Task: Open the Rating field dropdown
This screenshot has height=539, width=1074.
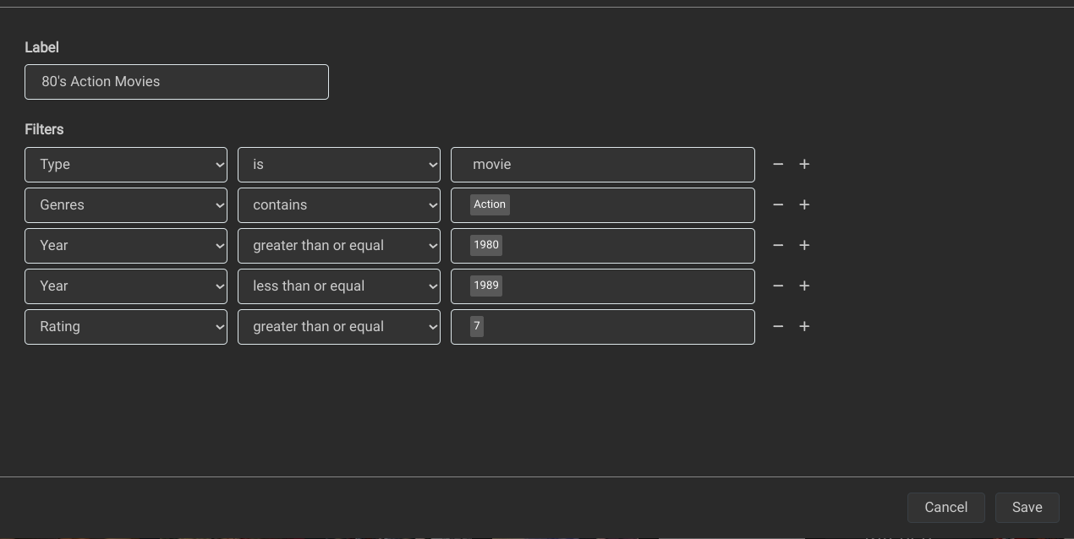Action: click(x=126, y=327)
